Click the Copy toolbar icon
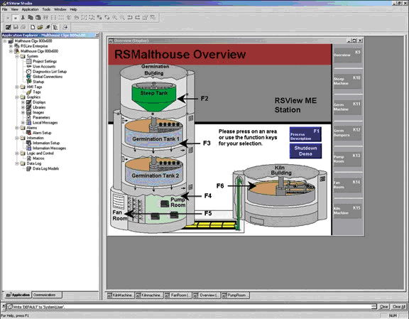Viewport: 409px width, 319px height. [x=31, y=18]
